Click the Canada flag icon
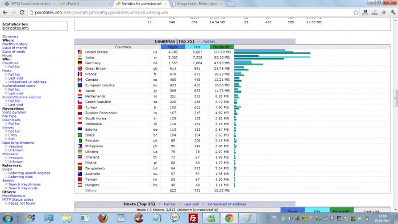Viewport: 398px width, 224px height. [80, 80]
